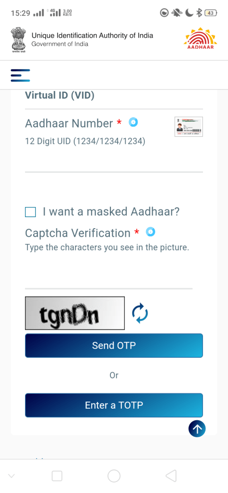
Task: Click the Enter a TOTP button
Action: tap(114, 405)
